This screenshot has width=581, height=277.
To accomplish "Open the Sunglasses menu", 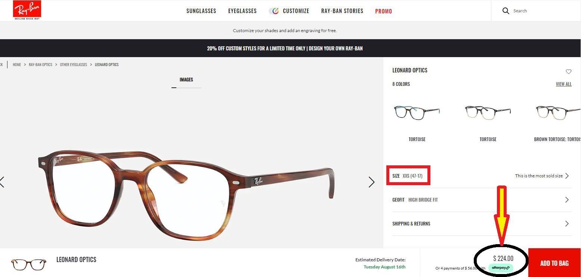I will (201, 11).
